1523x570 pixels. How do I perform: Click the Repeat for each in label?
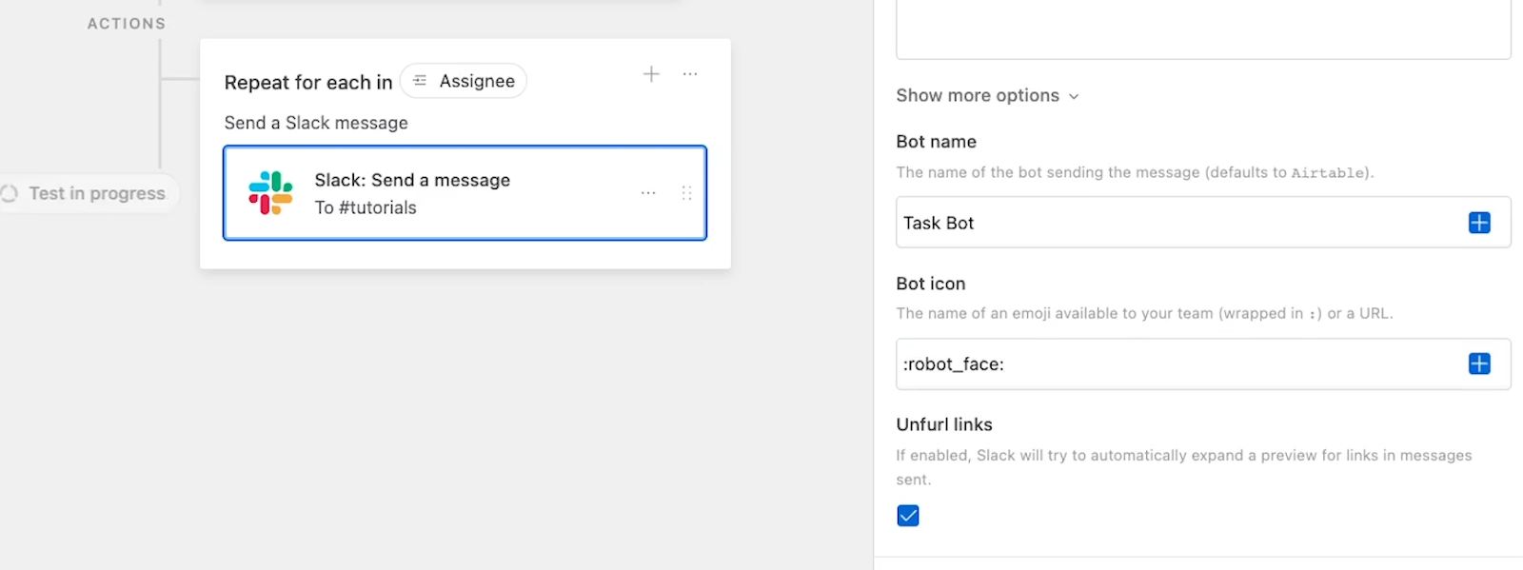(x=308, y=83)
